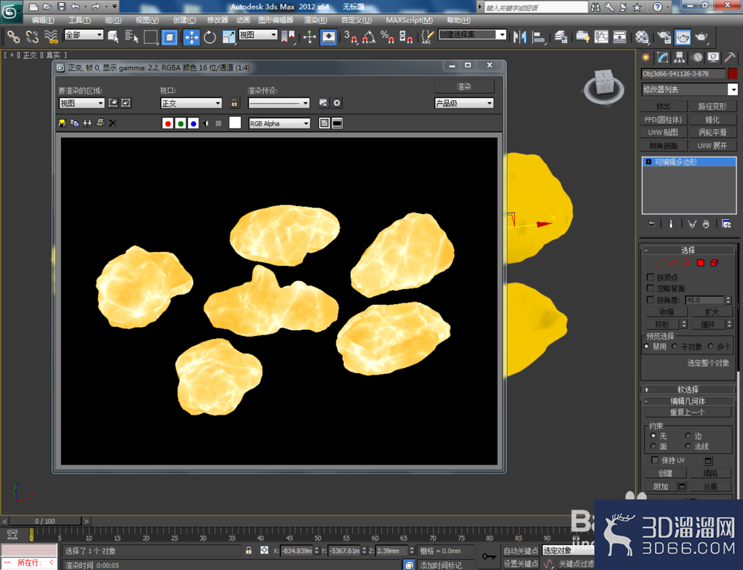Open the 产品级 render mode dropdown

pos(464,103)
